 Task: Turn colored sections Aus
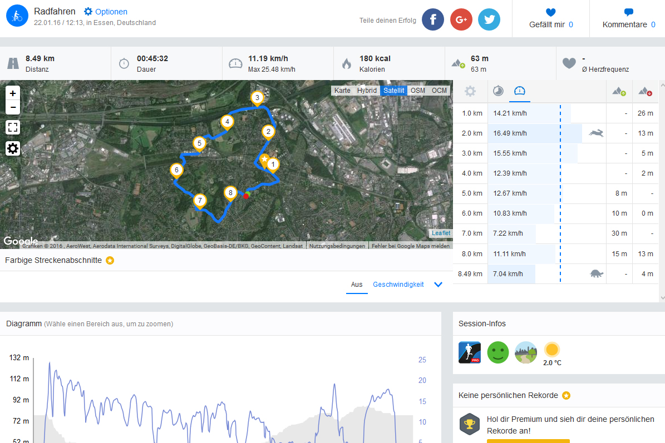(x=357, y=285)
